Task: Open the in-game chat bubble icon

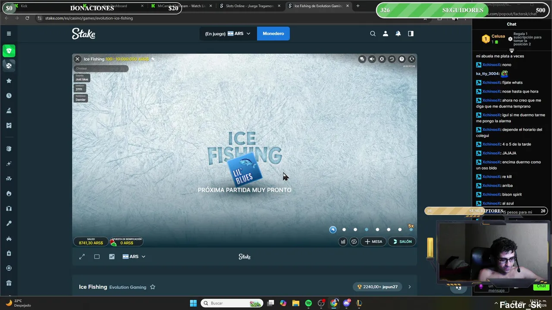Action: [x=362, y=59]
